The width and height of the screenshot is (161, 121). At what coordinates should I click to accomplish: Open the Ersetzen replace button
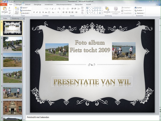point(140,10)
